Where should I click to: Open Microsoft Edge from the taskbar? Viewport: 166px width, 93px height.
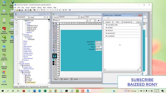click(40, 91)
